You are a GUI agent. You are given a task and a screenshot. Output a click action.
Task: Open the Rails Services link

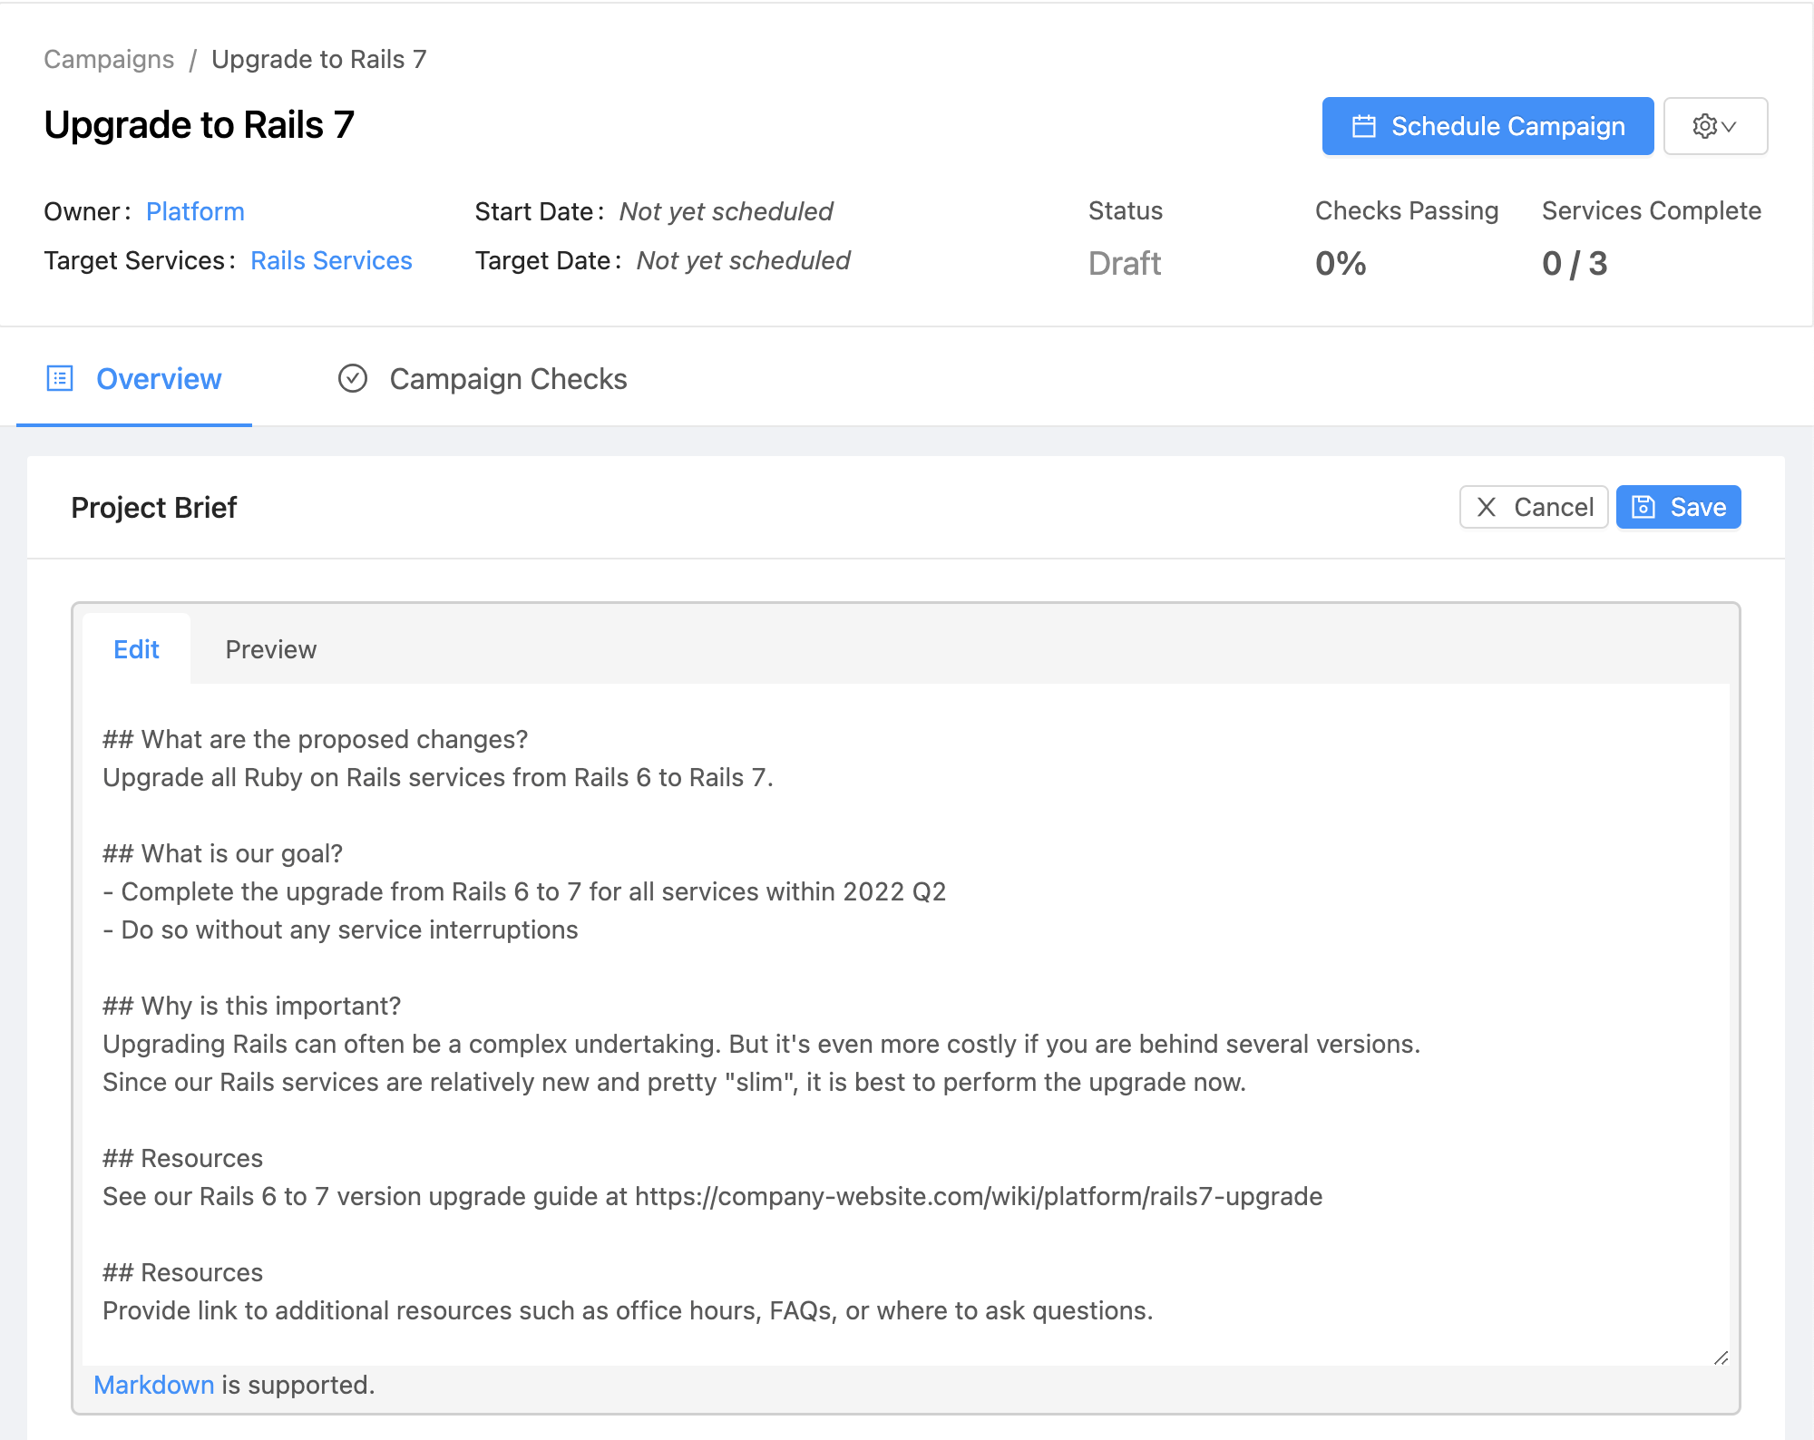[x=331, y=260]
